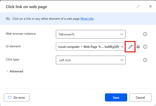
Task: Open the UI element layers picker icon
Action: [x=138, y=47]
